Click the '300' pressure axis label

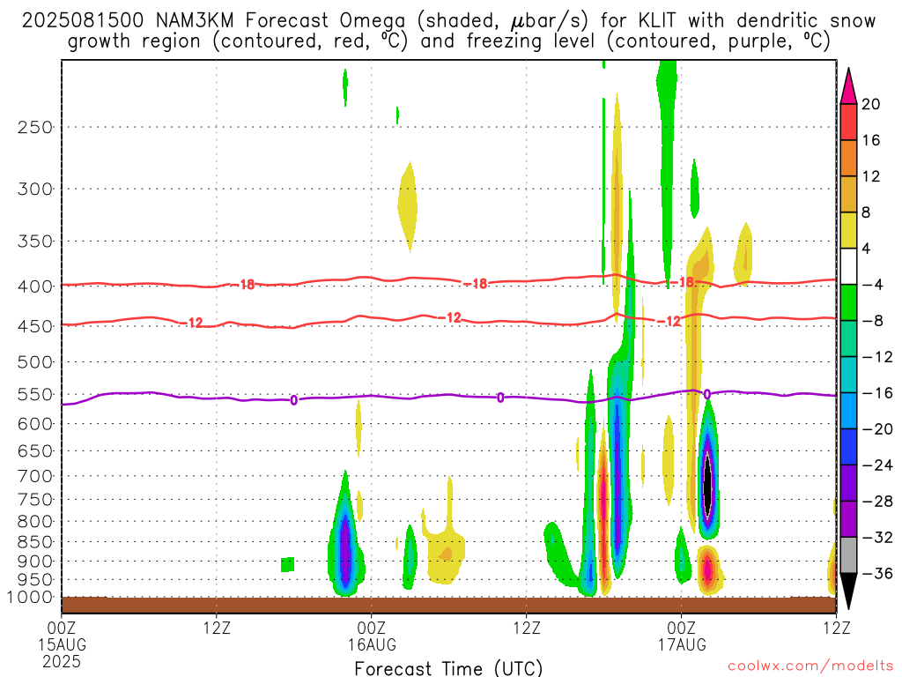pyautogui.click(x=35, y=189)
